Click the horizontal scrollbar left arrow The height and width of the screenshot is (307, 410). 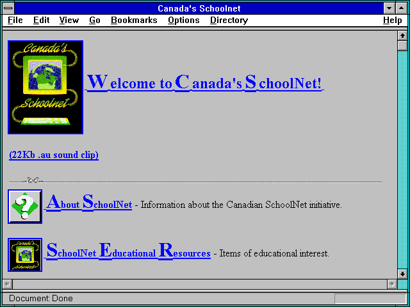click(8, 284)
